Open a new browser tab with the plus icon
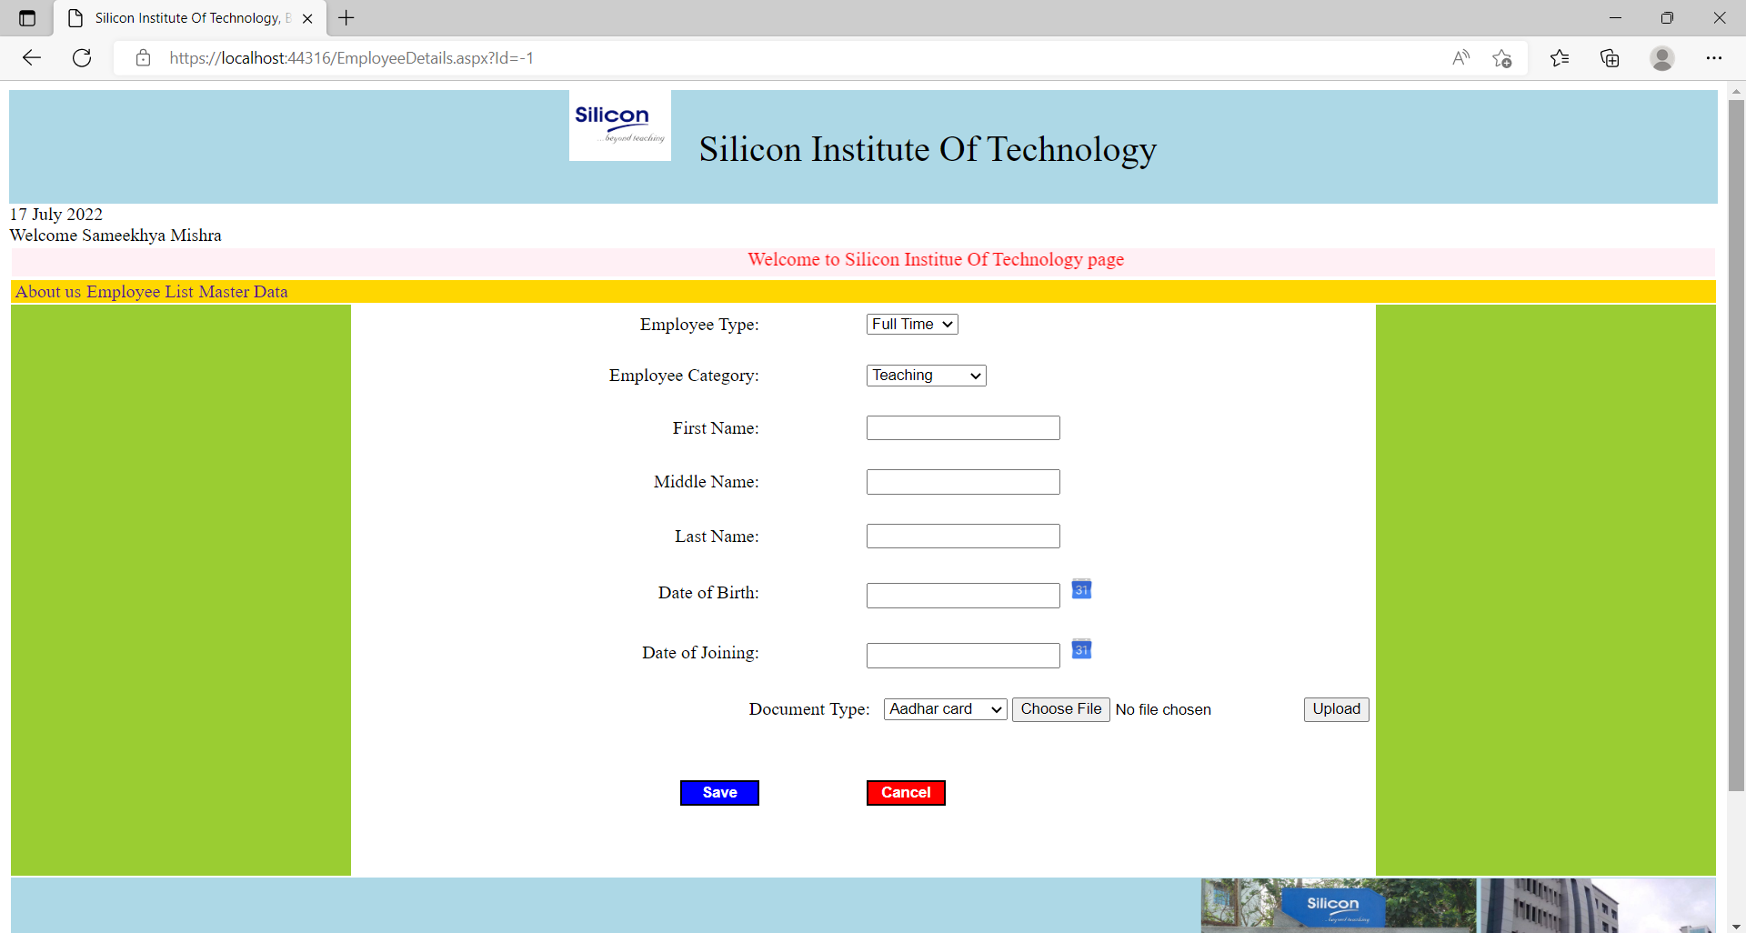Image resolution: width=1746 pixels, height=933 pixels. (346, 17)
